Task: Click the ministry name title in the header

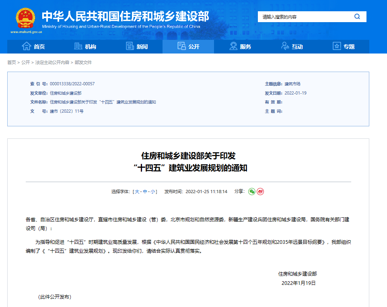Action: click(126, 16)
